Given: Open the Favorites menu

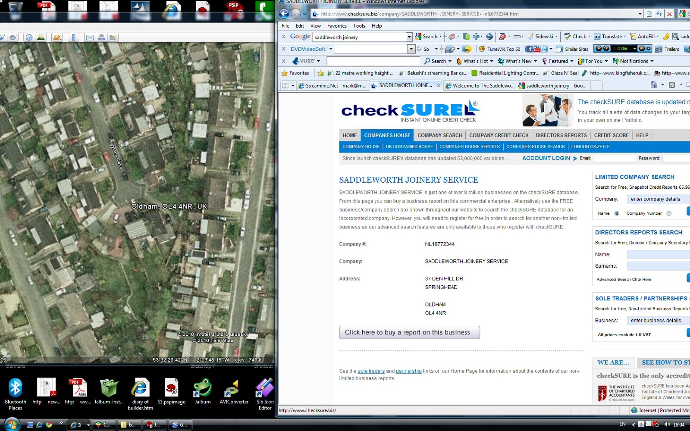Looking at the screenshot, I should click(x=337, y=26).
